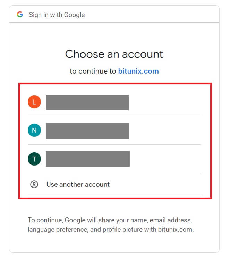
Task: Select the teal N account avatar
Action: [34, 131]
